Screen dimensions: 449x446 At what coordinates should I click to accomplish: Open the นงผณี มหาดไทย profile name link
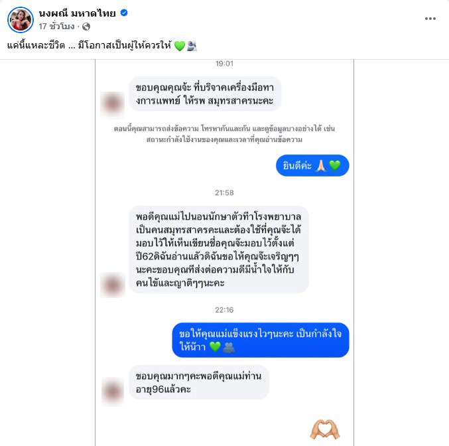(x=78, y=13)
